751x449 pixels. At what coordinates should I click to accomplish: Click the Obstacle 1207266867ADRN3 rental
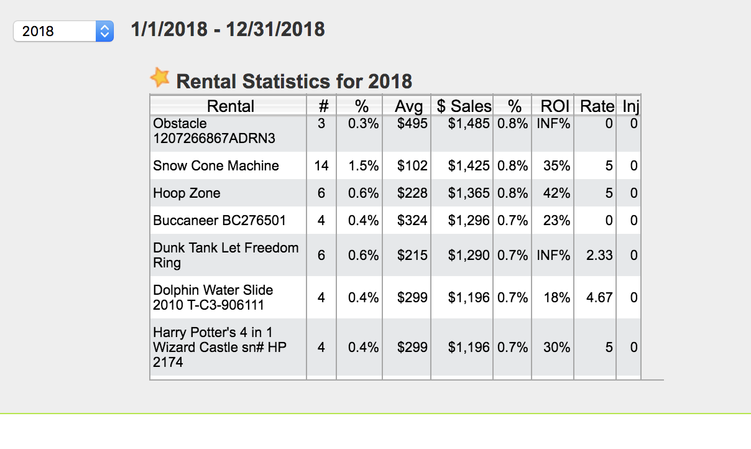coord(214,131)
